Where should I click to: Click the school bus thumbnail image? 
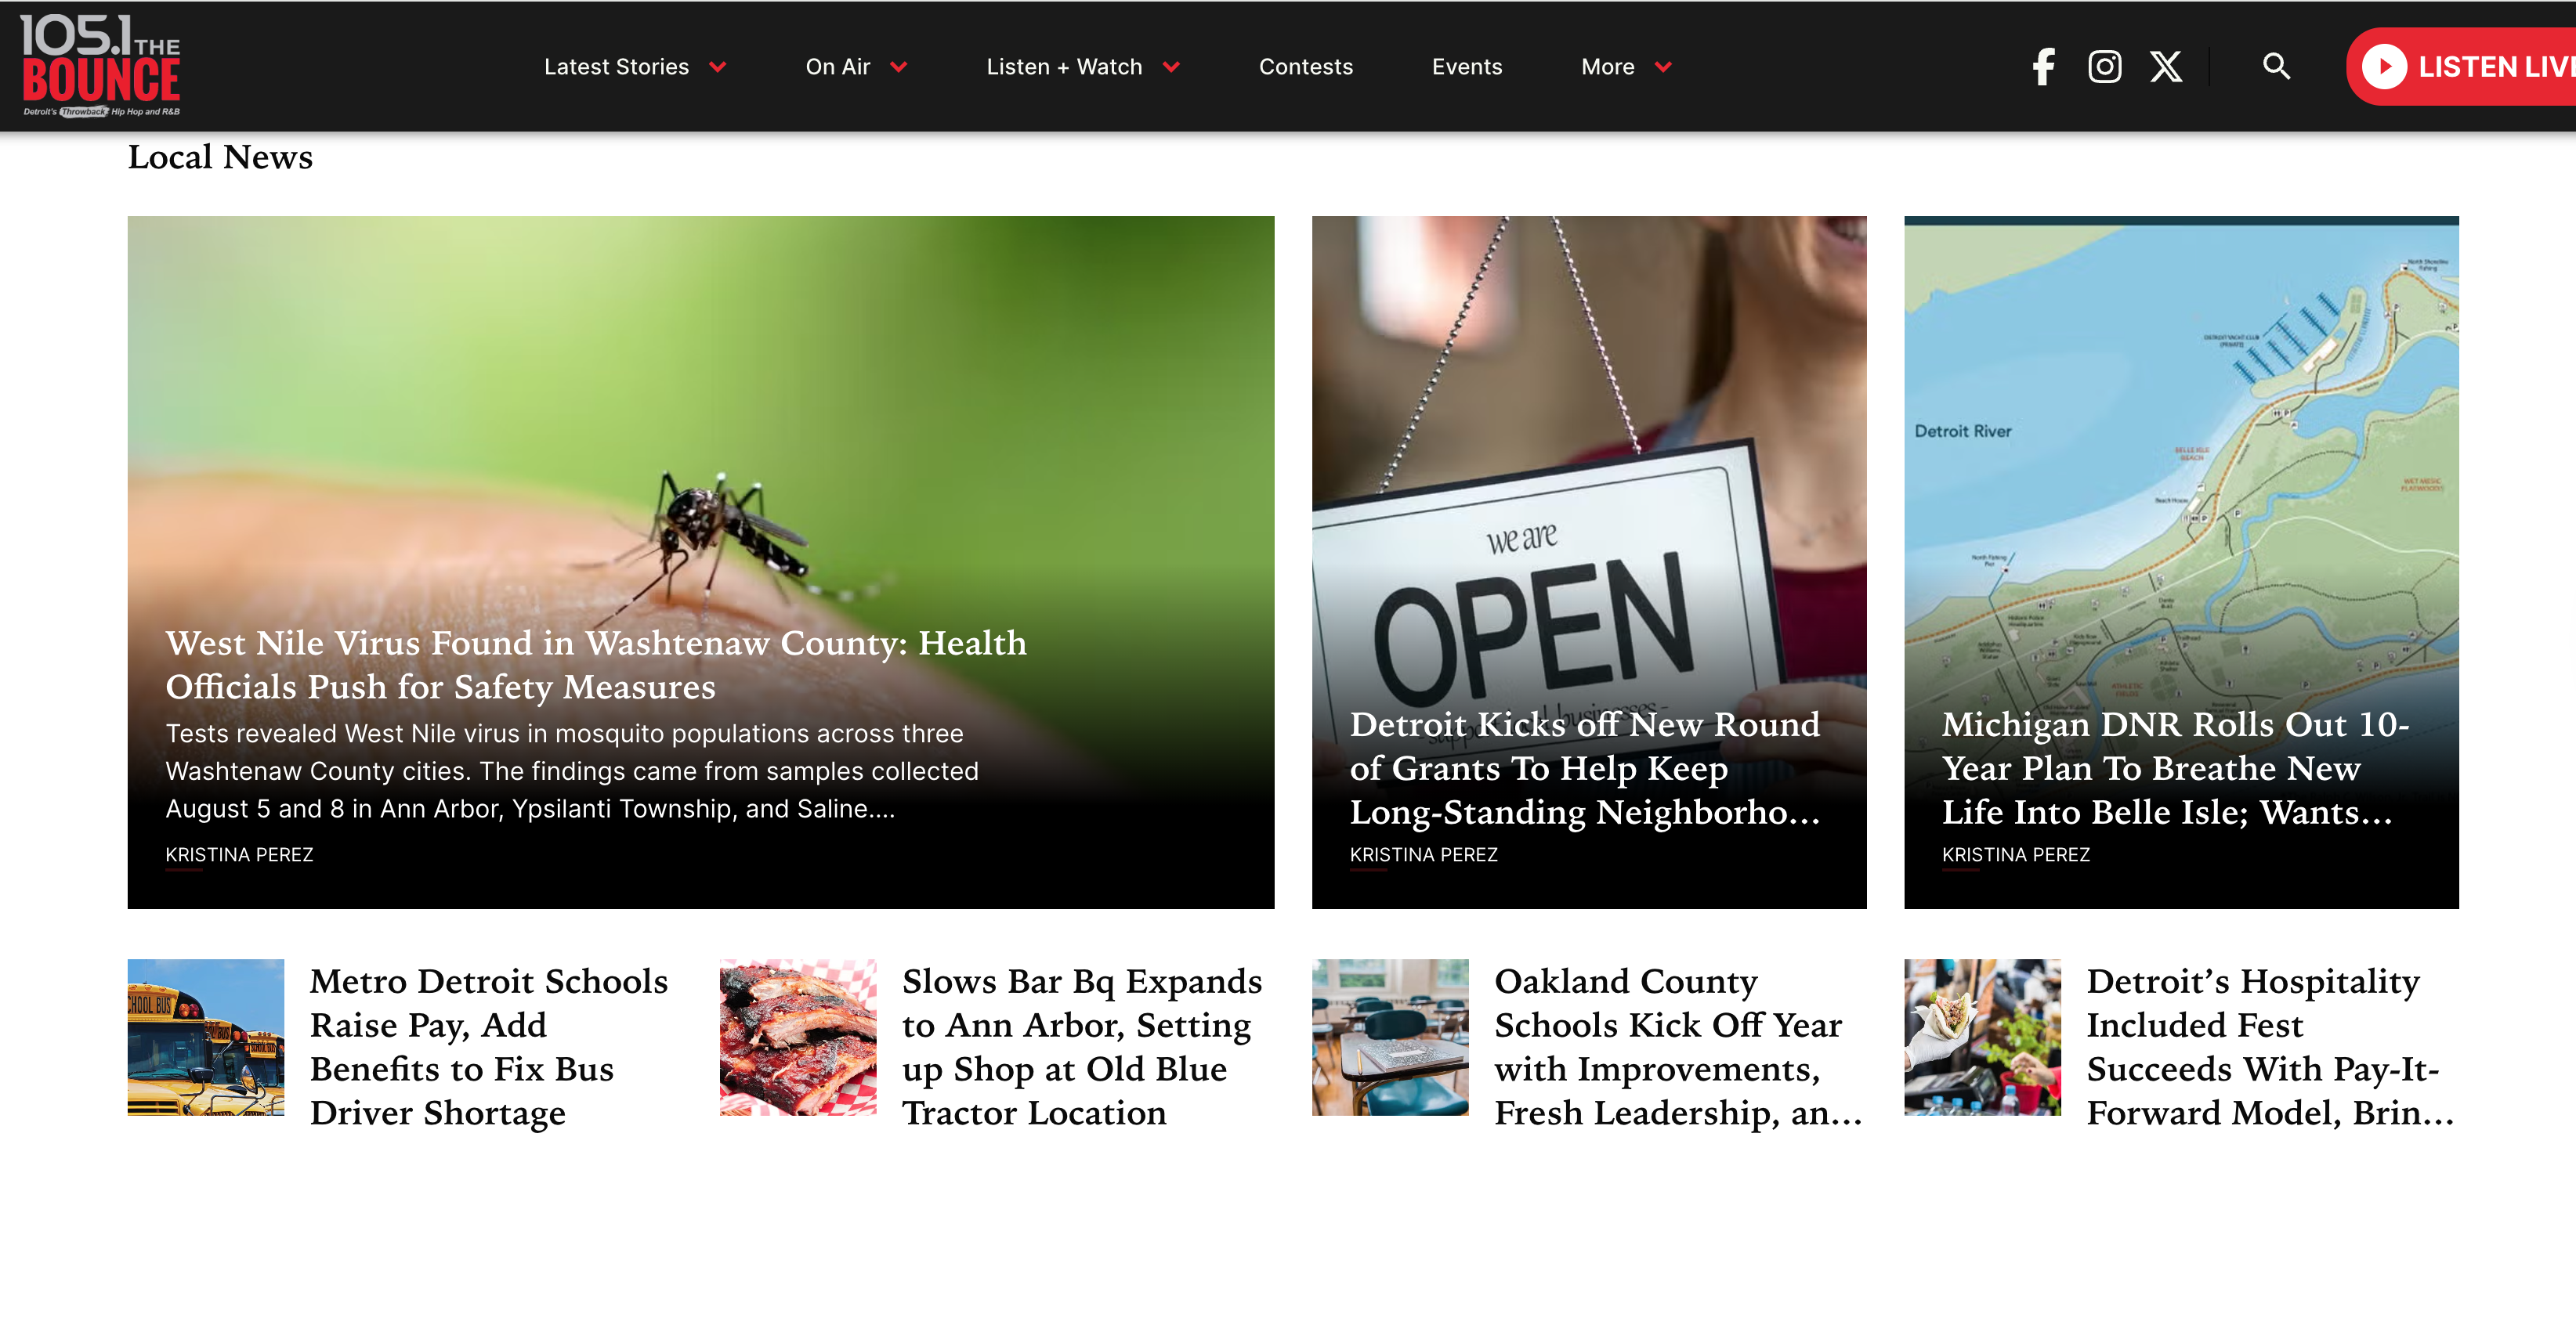(x=206, y=1037)
